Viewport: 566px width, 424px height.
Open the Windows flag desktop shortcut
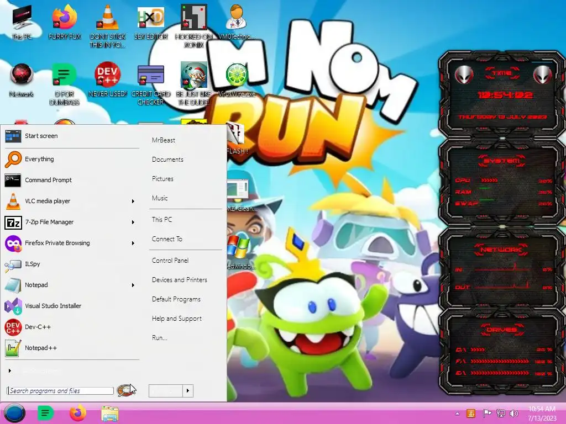tap(240, 252)
